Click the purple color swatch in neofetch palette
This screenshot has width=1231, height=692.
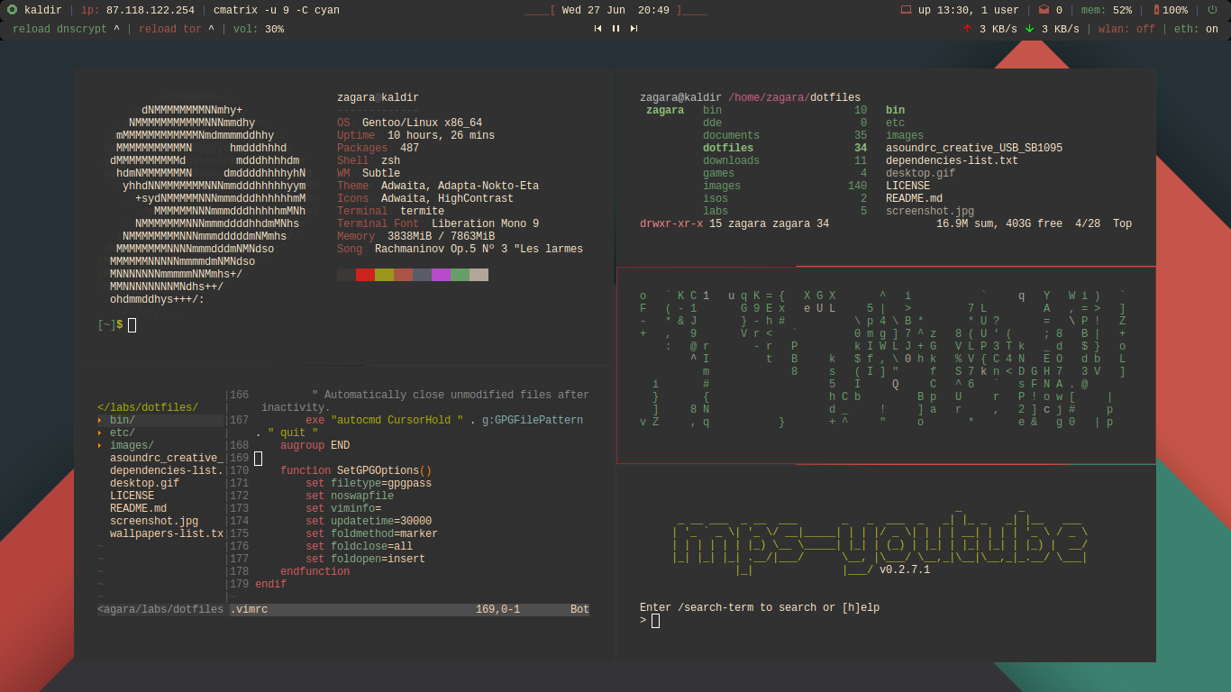click(x=441, y=274)
